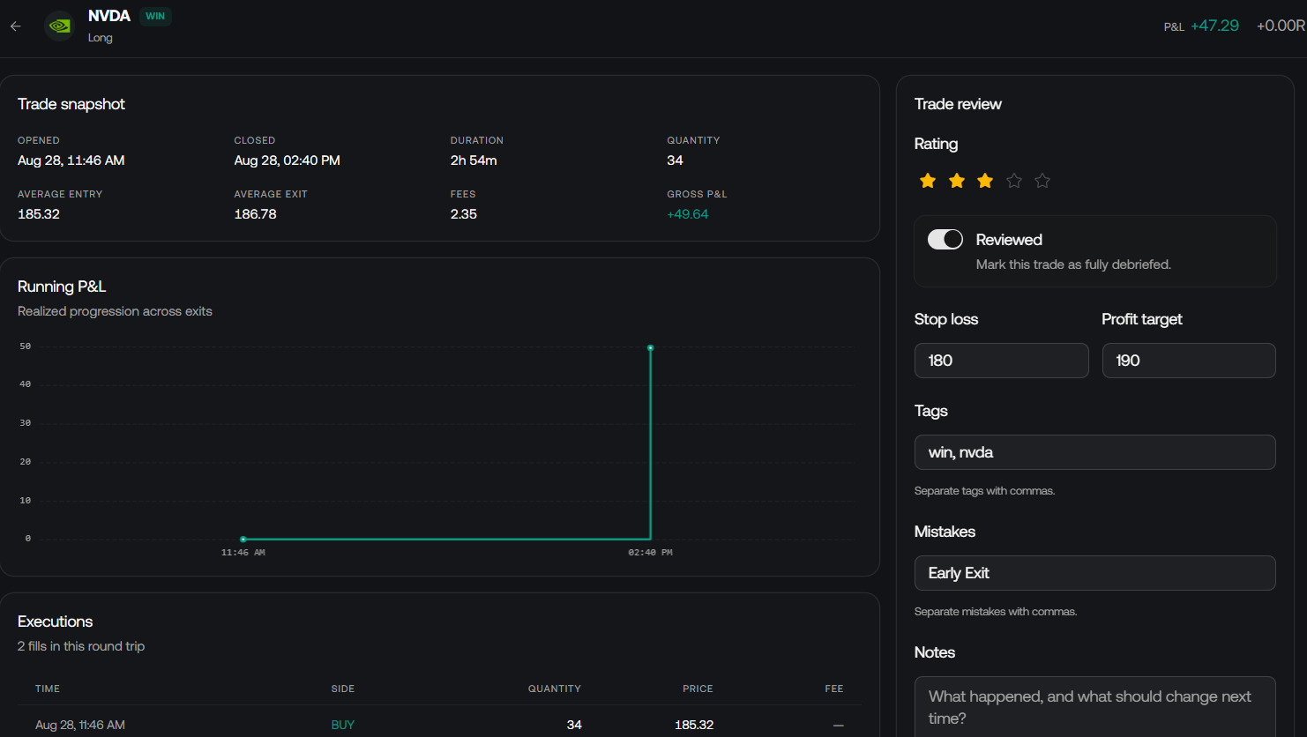Toggle the Reviewed switch off

coord(945,240)
